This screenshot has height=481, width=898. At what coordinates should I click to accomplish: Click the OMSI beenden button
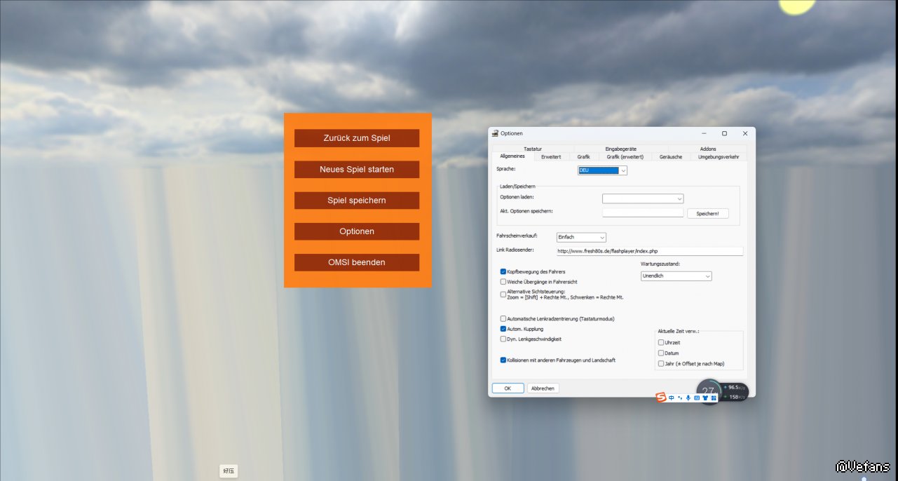click(357, 262)
